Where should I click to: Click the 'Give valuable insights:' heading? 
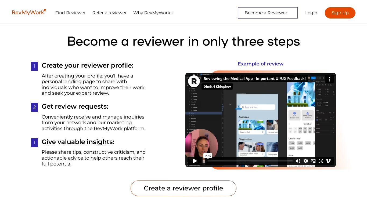point(78,142)
